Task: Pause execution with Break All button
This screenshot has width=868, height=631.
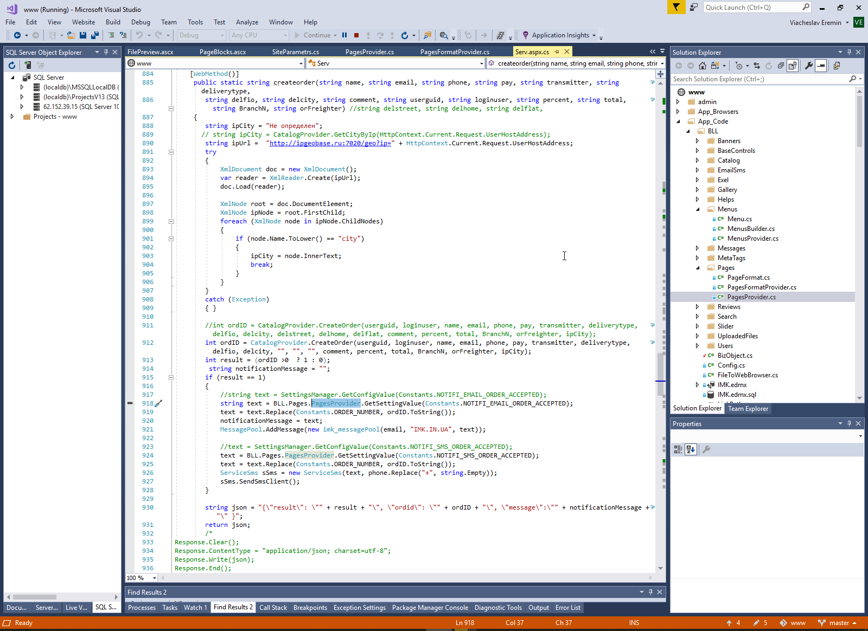Action: click(344, 35)
